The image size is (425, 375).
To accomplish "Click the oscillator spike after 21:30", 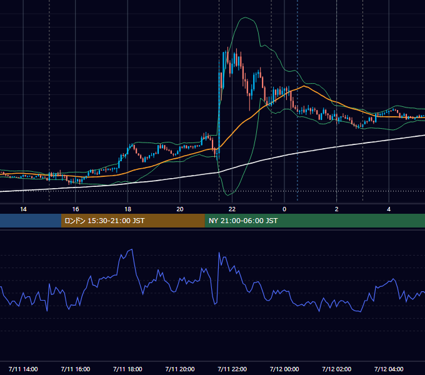I will click(x=219, y=253).
